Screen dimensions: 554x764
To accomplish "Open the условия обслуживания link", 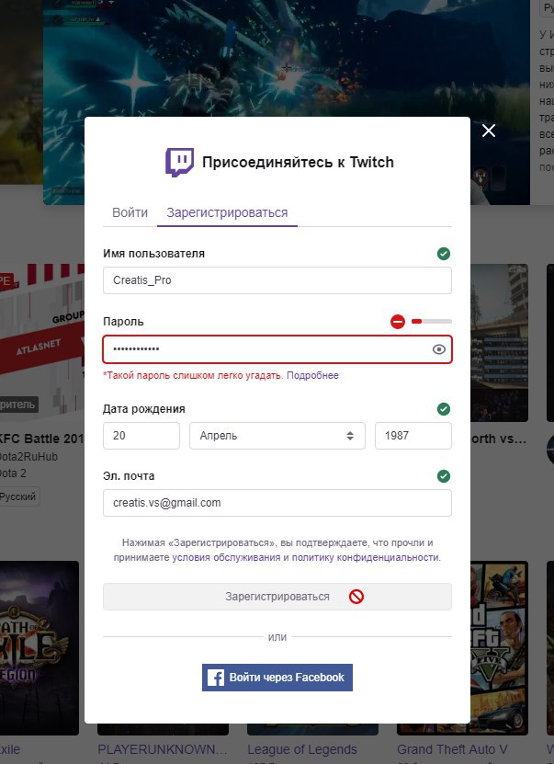I will (x=226, y=557).
